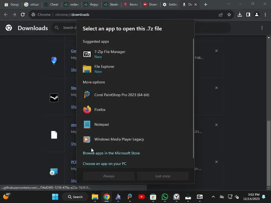Image resolution: width=271 pixels, height=203 pixels.
Task: Open weather widget showing 40°
Action: (x=7, y=196)
